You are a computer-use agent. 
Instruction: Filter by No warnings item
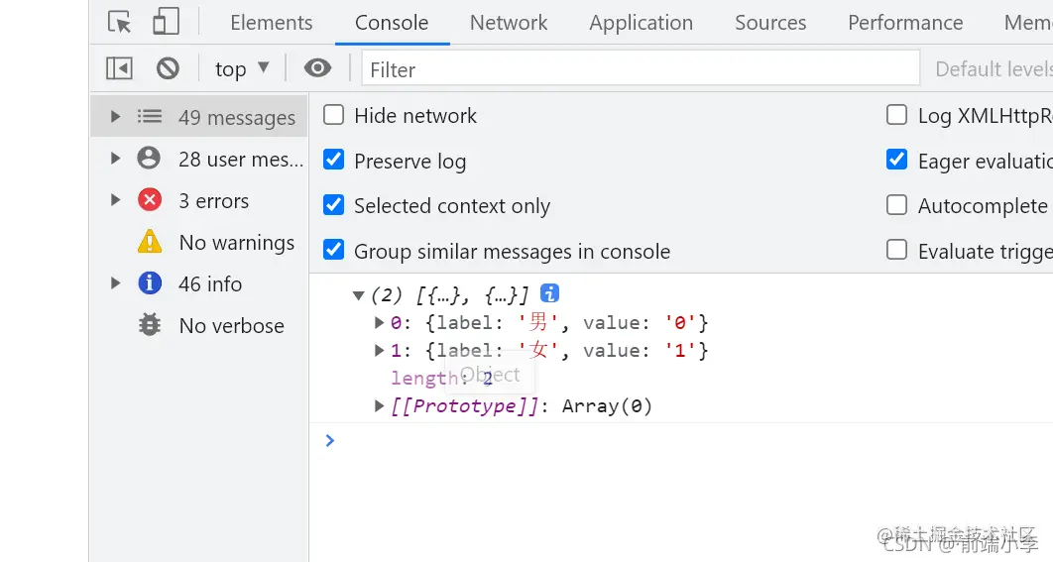coord(236,242)
